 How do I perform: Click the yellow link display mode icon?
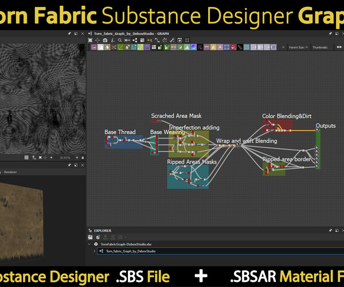[x=150, y=40]
